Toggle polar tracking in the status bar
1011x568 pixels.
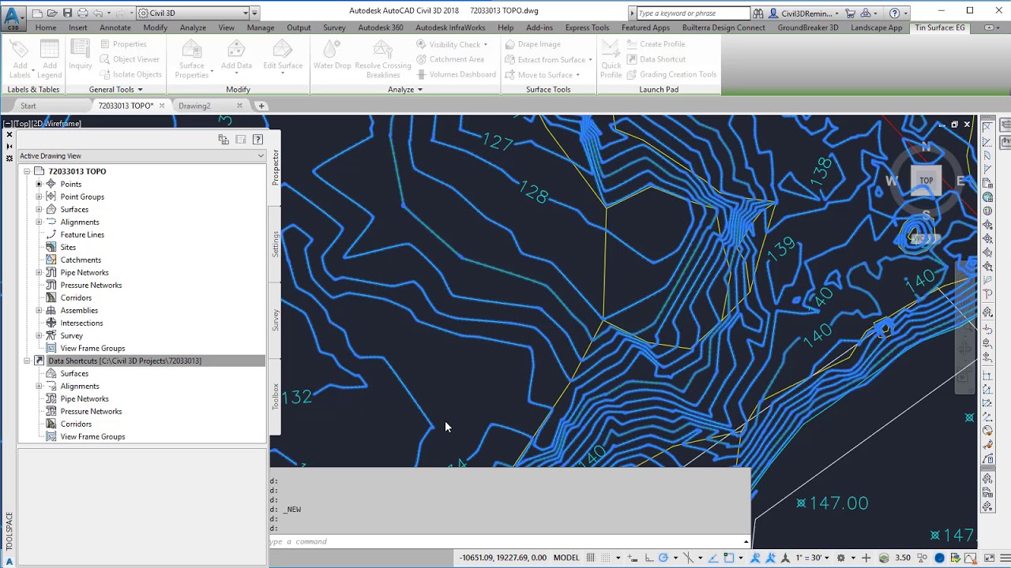tap(663, 558)
